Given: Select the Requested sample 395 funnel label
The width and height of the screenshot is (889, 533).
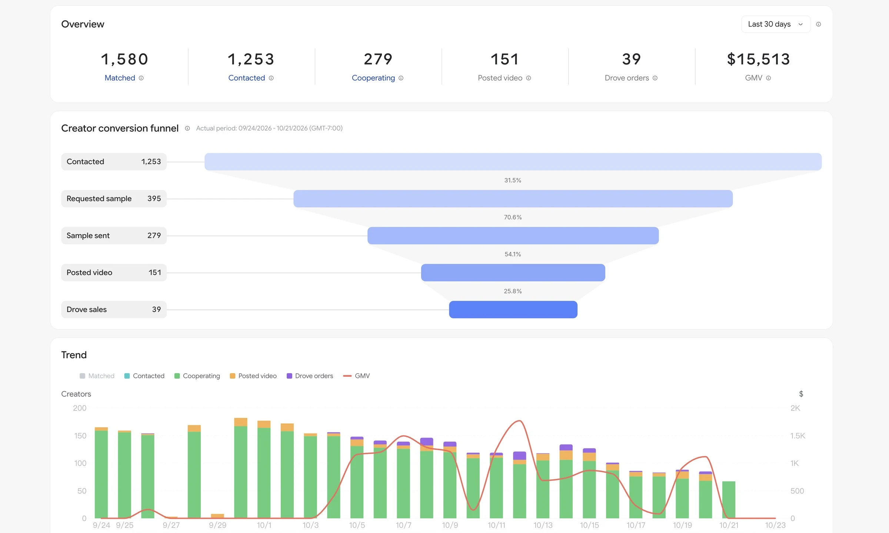Looking at the screenshot, I should pyautogui.click(x=114, y=199).
